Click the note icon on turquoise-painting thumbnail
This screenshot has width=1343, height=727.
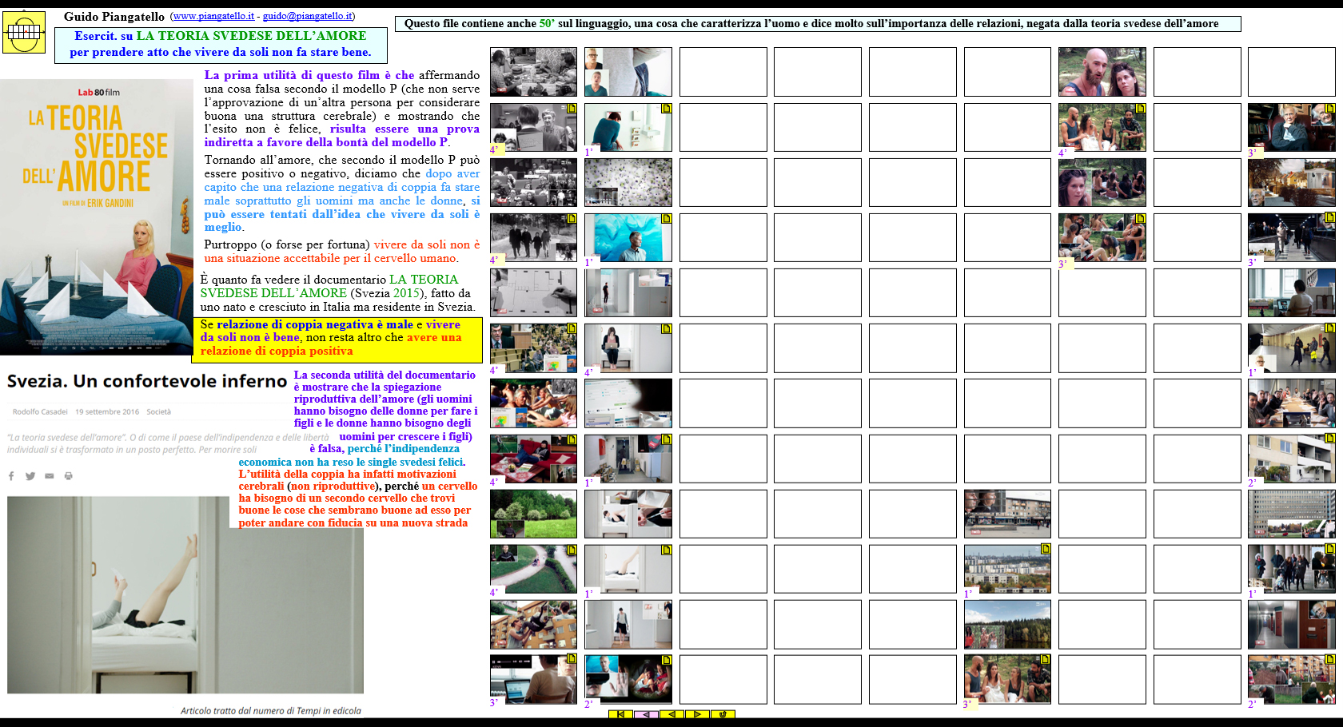666,218
